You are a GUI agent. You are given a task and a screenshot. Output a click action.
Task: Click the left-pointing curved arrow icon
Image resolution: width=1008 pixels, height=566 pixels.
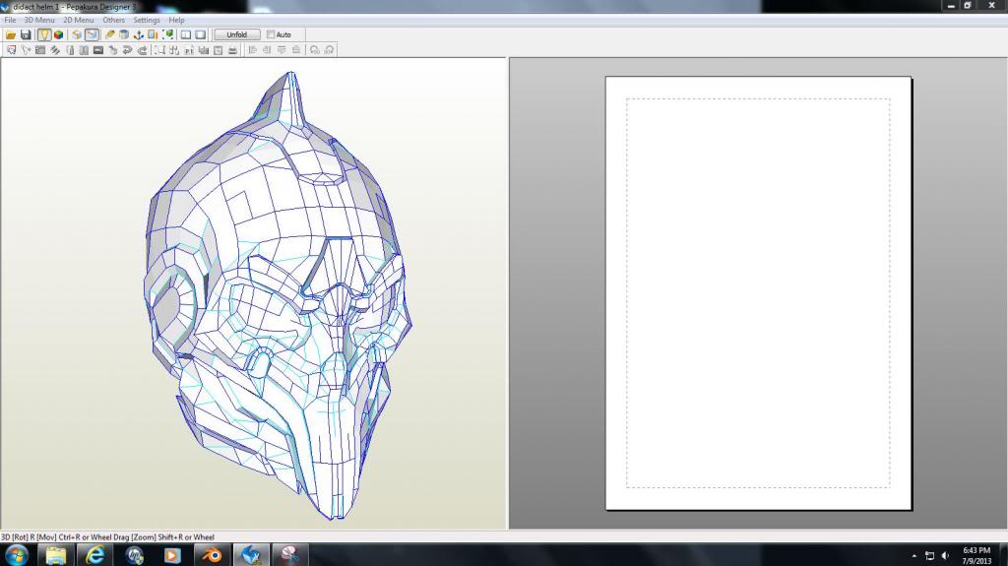tap(127, 50)
